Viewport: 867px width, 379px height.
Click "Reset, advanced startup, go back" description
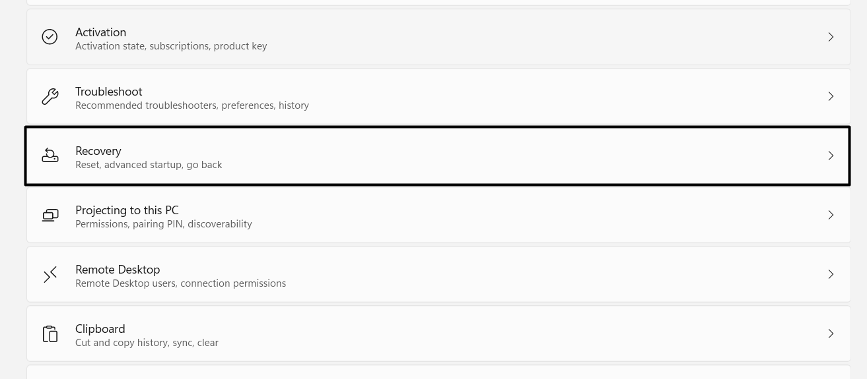click(149, 165)
